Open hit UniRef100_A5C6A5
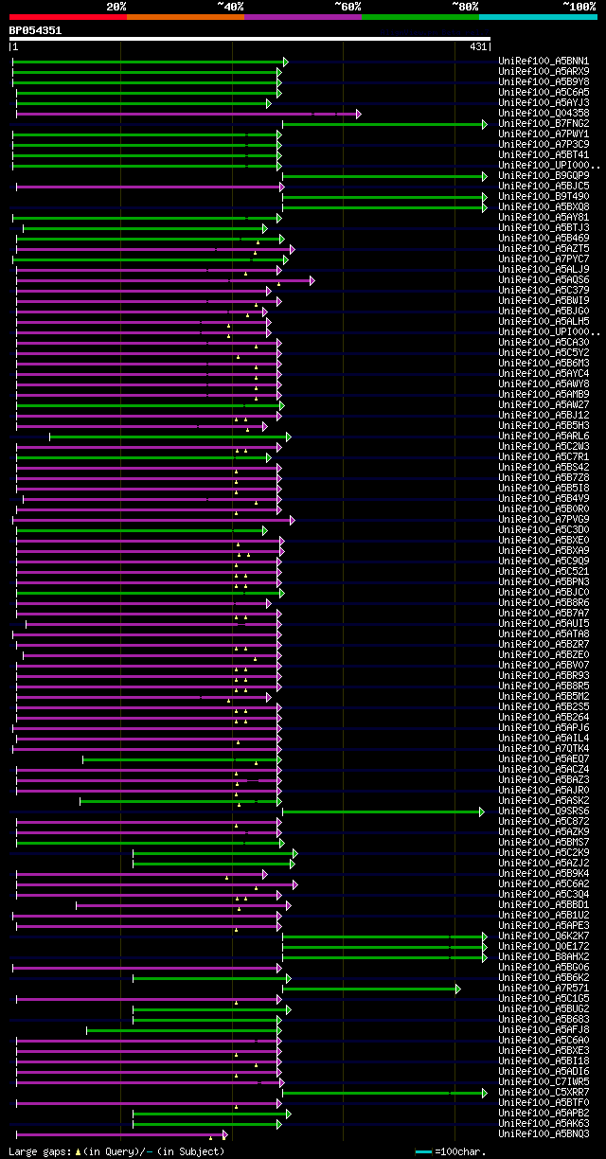This screenshot has width=606, height=1159. pyautogui.click(x=544, y=93)
